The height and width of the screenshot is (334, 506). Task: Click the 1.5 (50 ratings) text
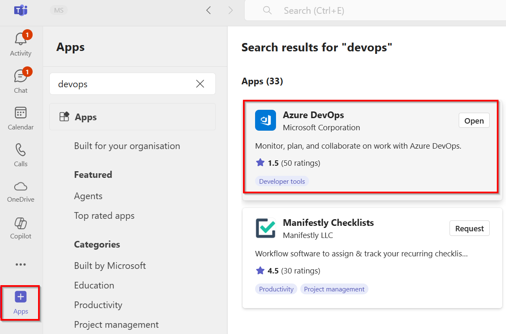point(294,163)
